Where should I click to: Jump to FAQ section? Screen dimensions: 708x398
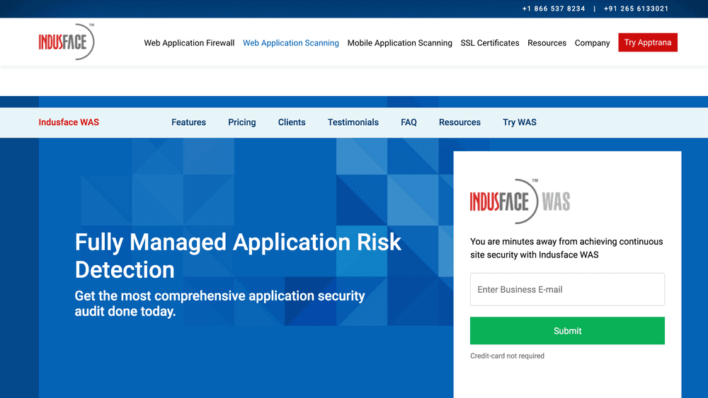point(409,122)
